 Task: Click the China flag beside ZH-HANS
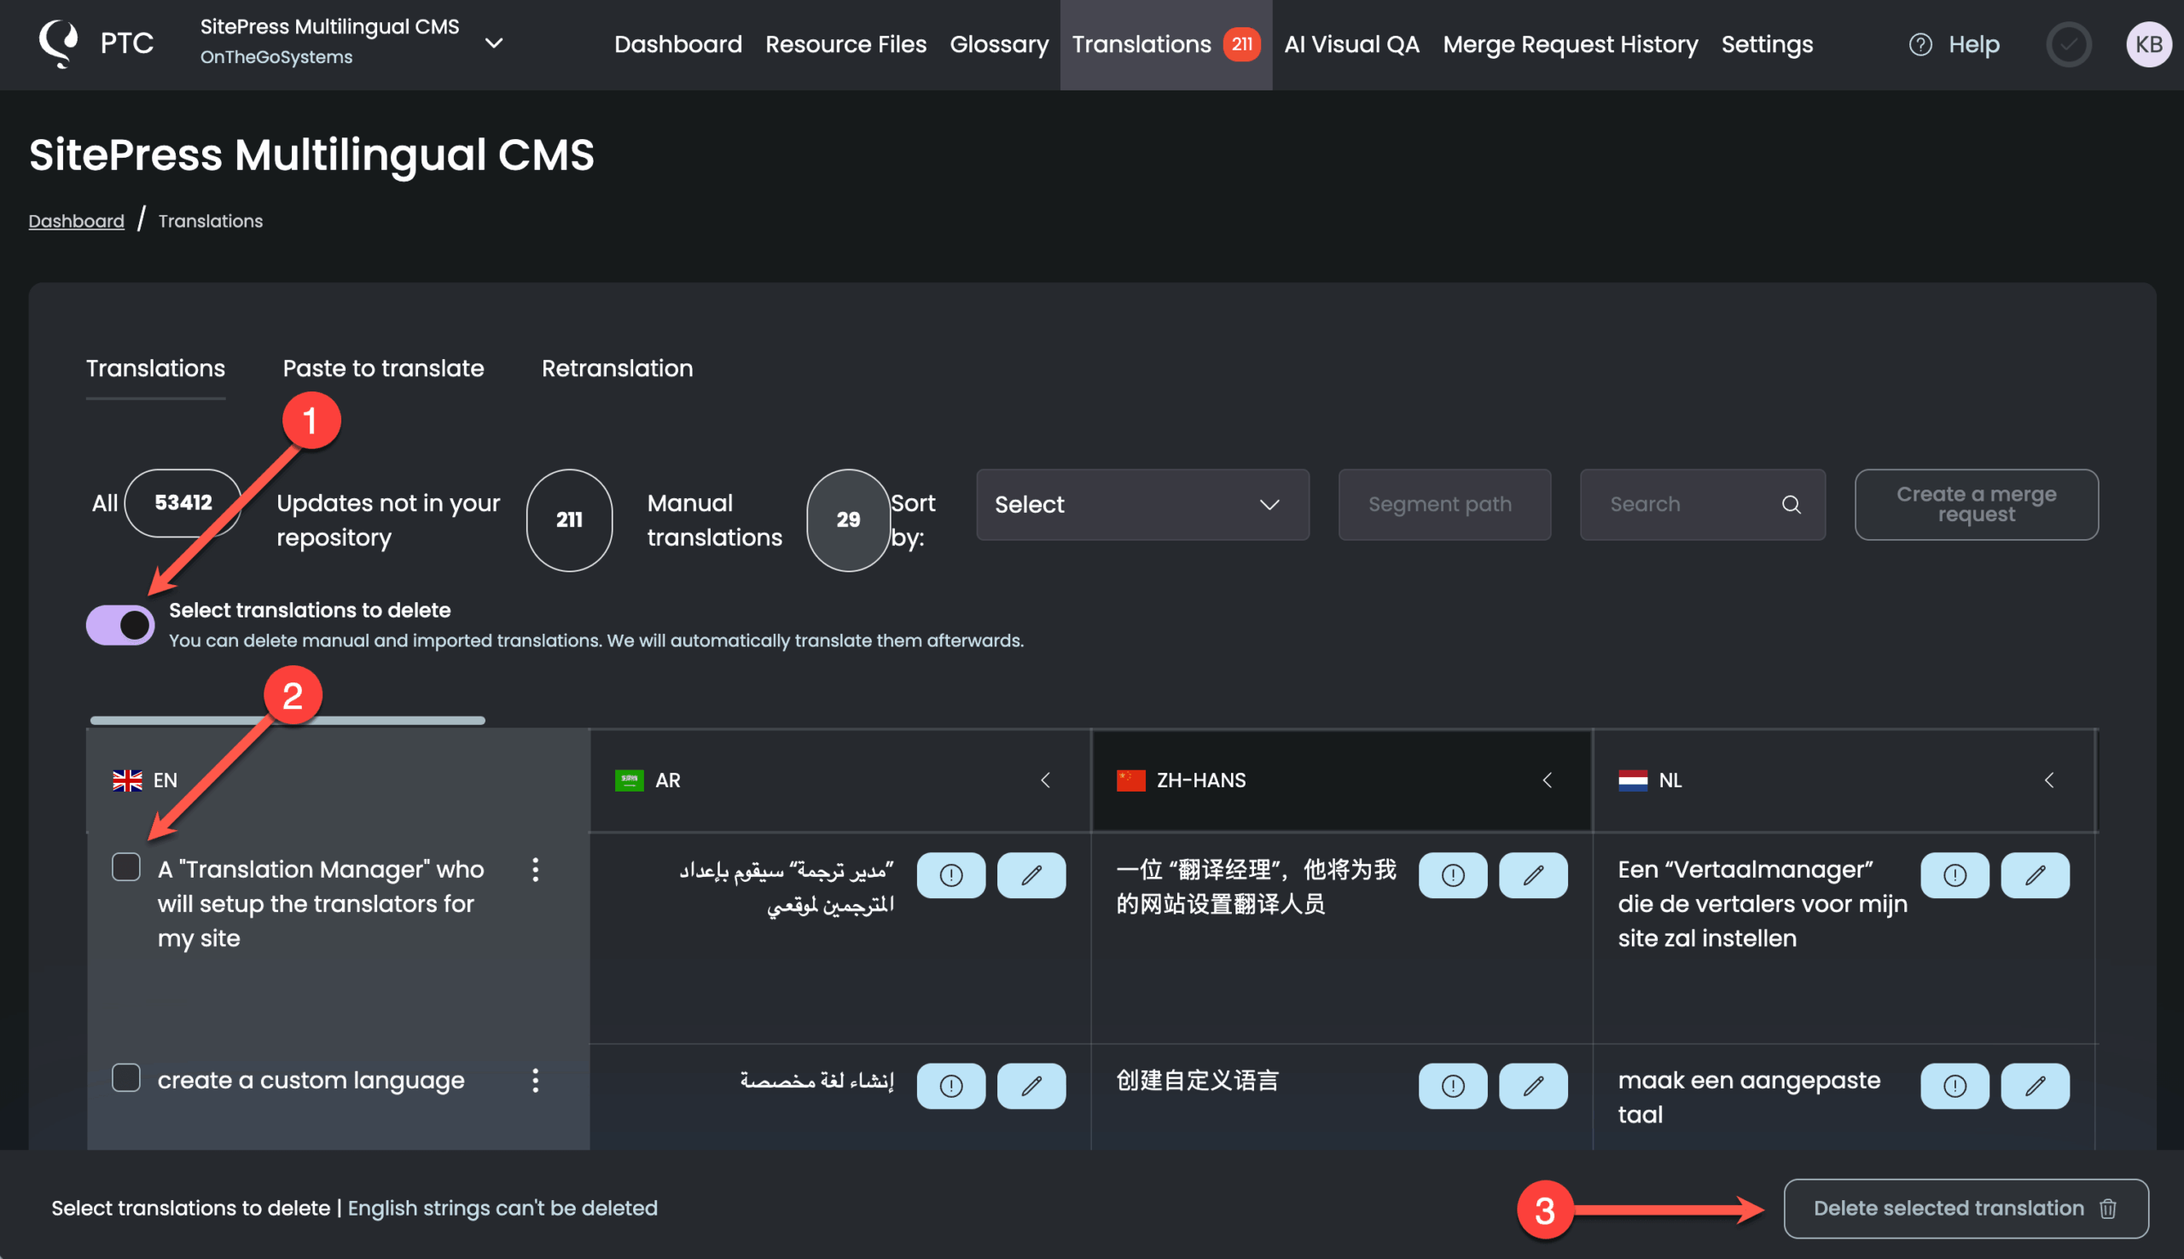pyautogui.click(x=1130, y=780)
